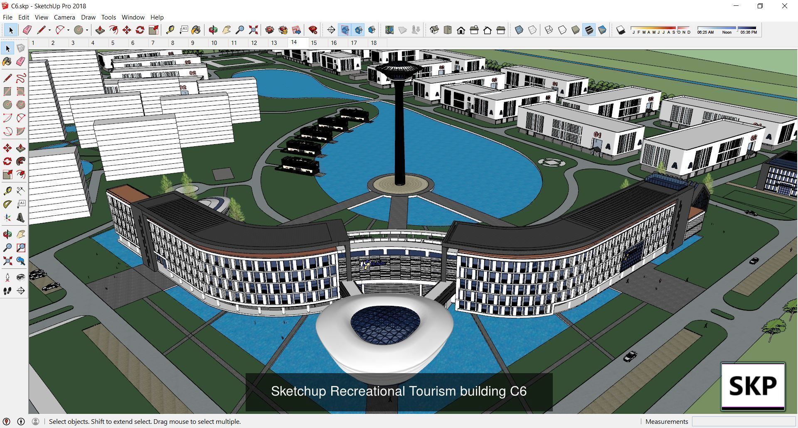Select the Eraser tool in top toolbar

click(x=27, y=30)
